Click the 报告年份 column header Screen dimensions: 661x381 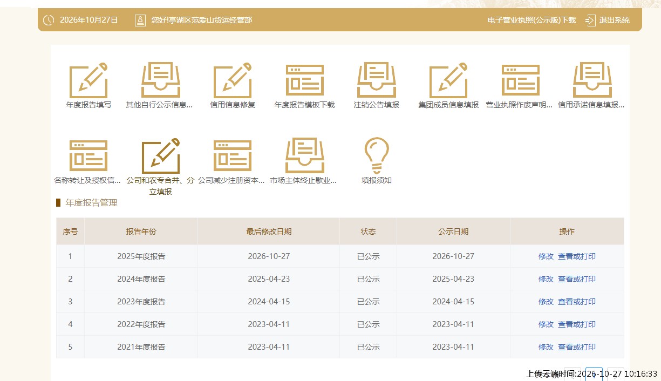[141, 232]
